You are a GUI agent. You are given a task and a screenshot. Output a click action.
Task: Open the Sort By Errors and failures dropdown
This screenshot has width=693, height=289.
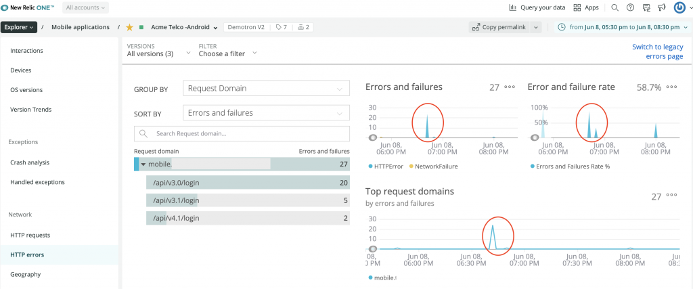(x=266, y=113)
